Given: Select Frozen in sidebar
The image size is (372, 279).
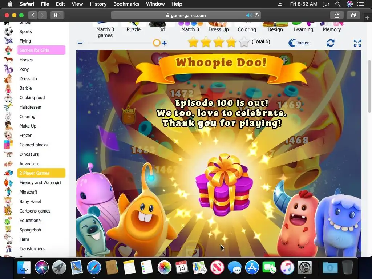Looking at the screenshot, I should (x=26, y=135).
